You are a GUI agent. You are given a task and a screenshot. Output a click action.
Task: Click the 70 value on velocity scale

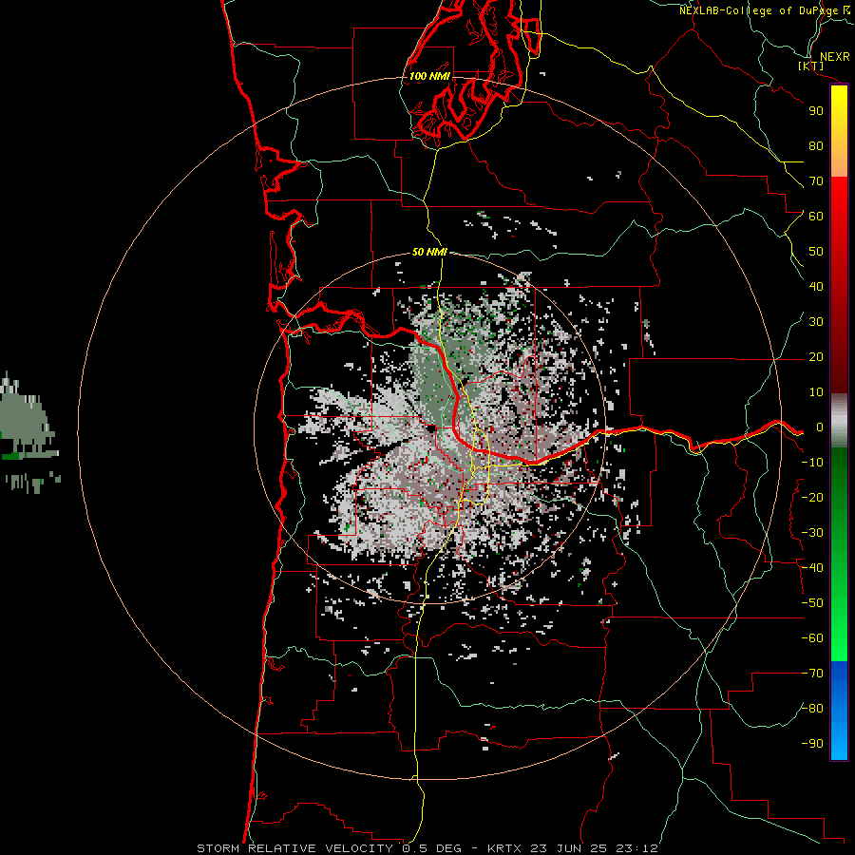tap(816, 181)
